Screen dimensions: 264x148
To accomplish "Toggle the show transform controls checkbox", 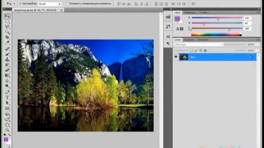I will point(67,3).
